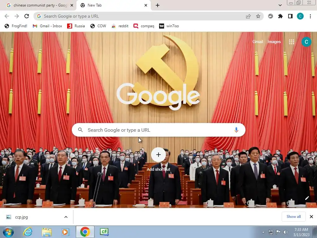Open the Gmail link on the page
This screenshot has width=317, height=238.
258,42
